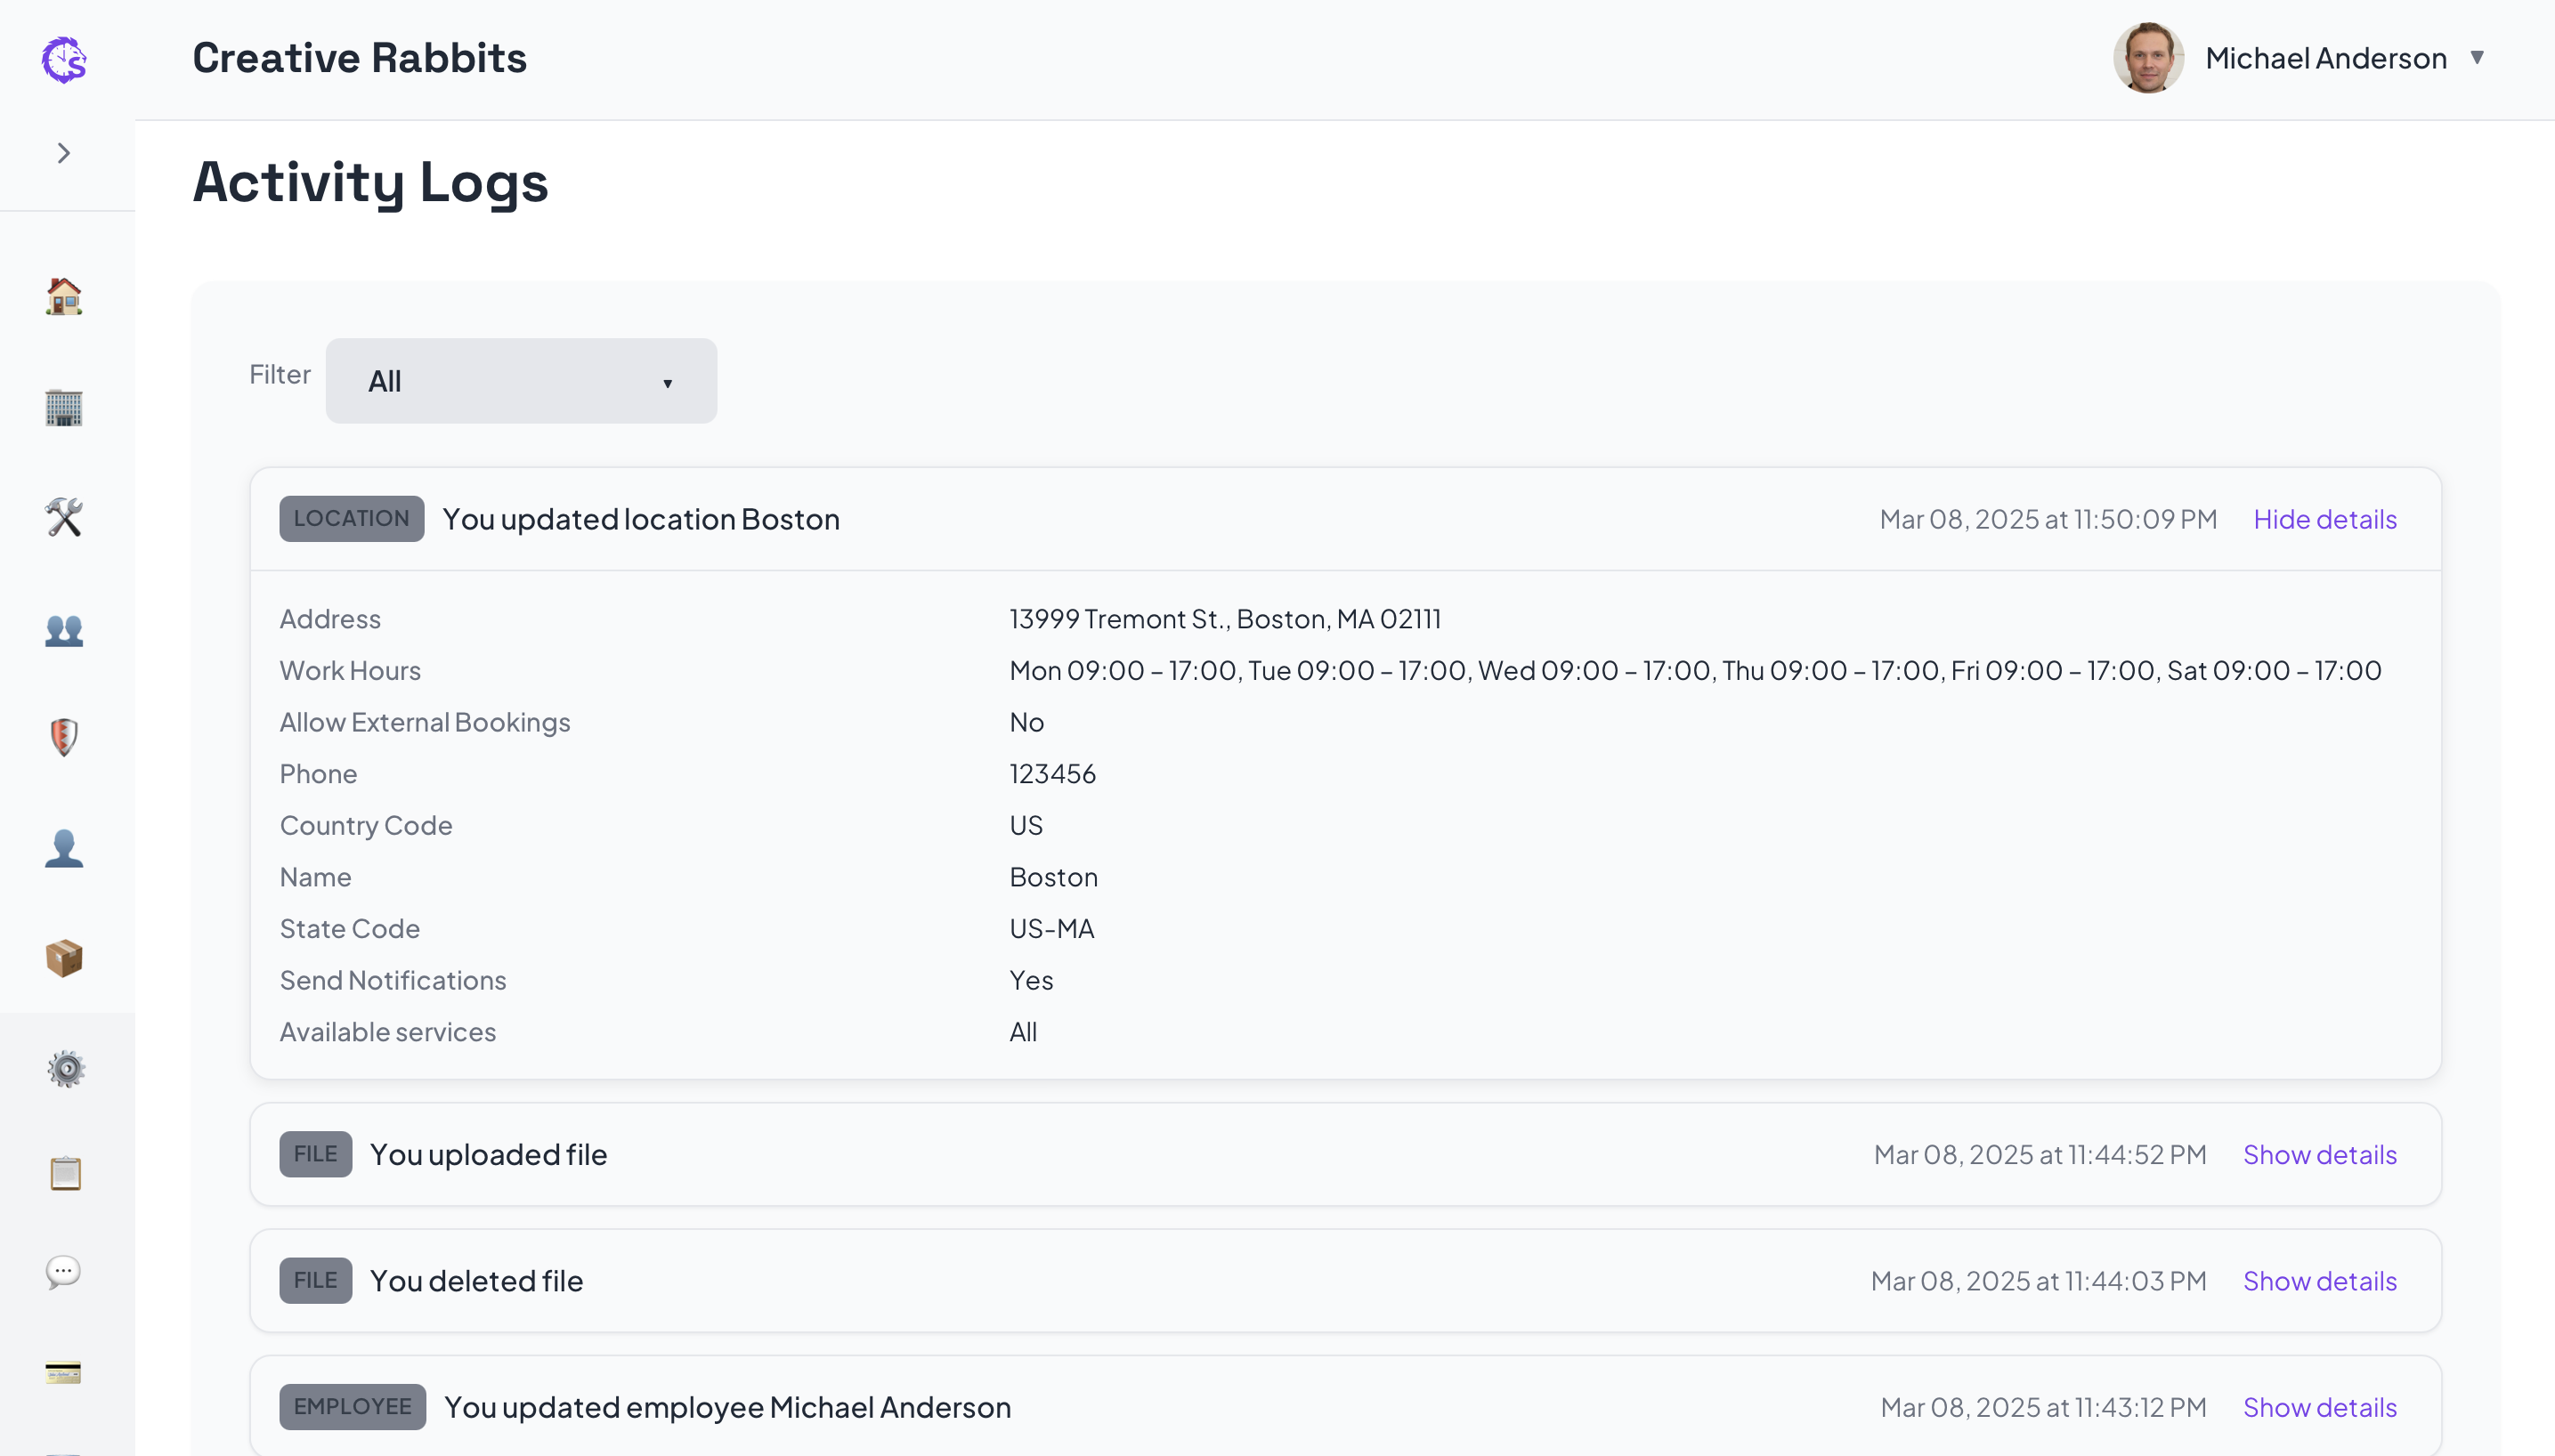Open the Filter dropdown showing All
Screen dimensions: 2555x1456
pyautogui.click(x=521, y=381)
